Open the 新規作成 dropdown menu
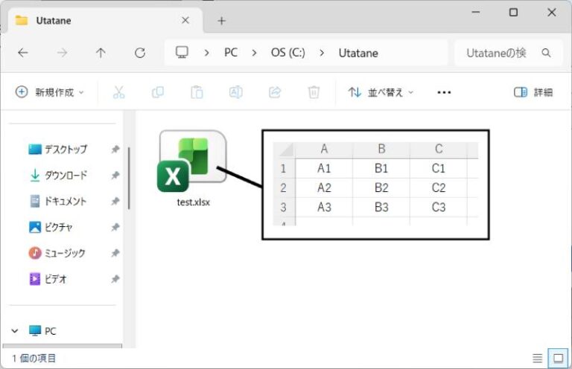Image resolution: width=572 pixels, height=369 pixels. pyautogui.click(x=50, y=92)
